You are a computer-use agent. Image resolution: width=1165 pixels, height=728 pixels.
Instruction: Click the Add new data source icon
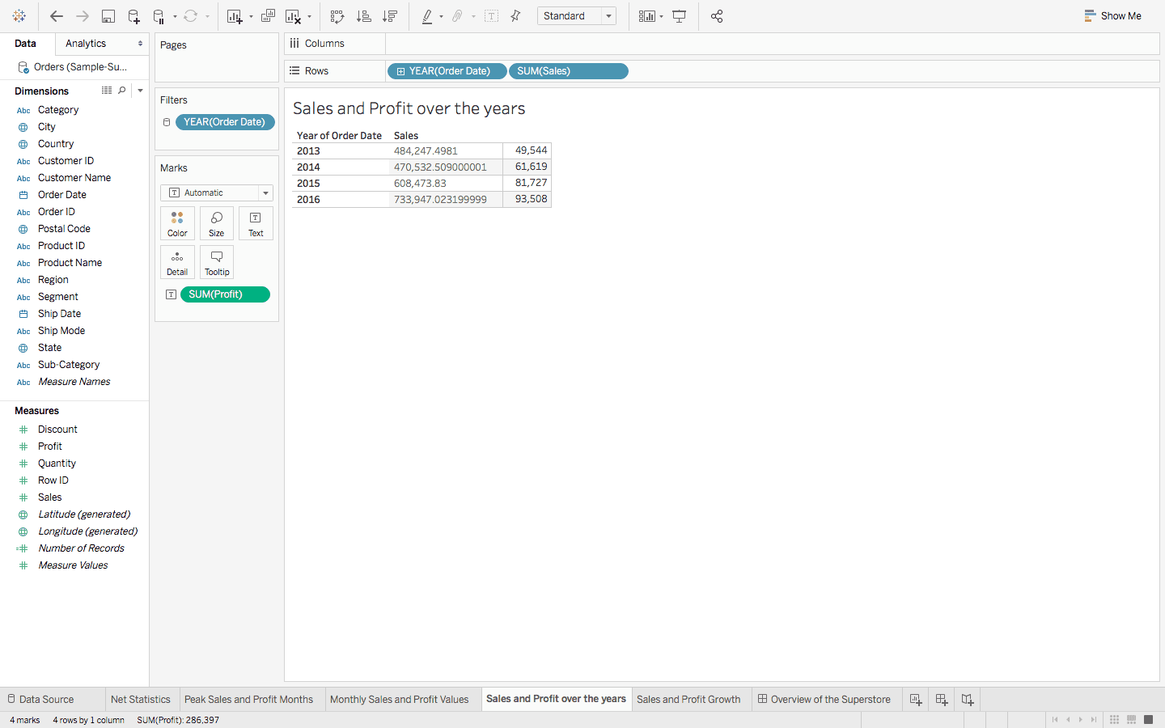tap(133, 16)
